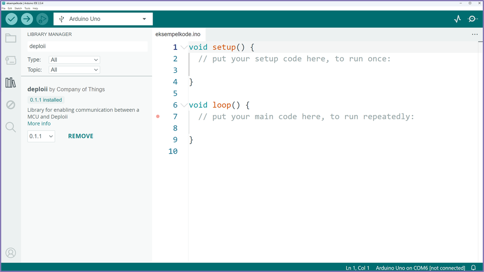Click the closing brace on line 9
The height and width of the screenshot is (272, 484).
click(191, 140)
